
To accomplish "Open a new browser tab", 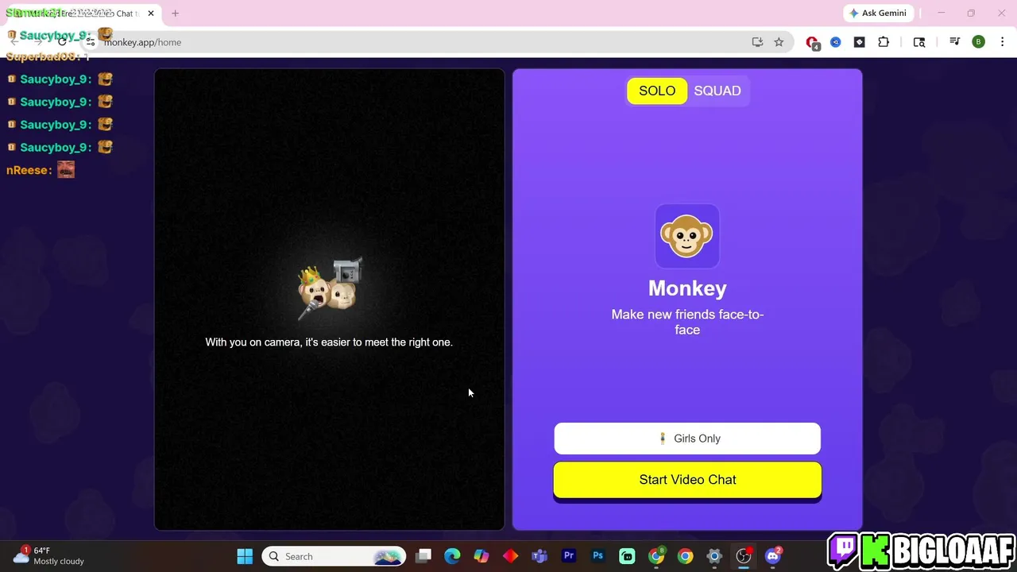I will point(176,14).
